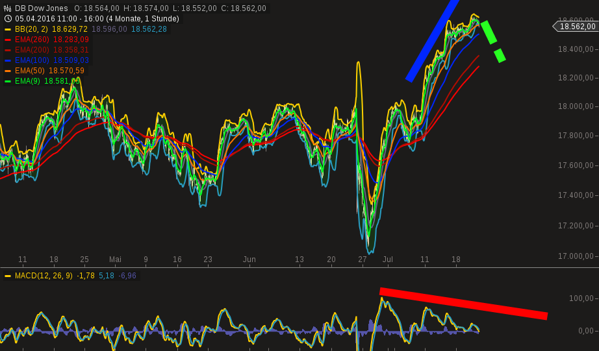
Task: Click the EMA(260) value 18.283,09
Action: pos(71,40)
